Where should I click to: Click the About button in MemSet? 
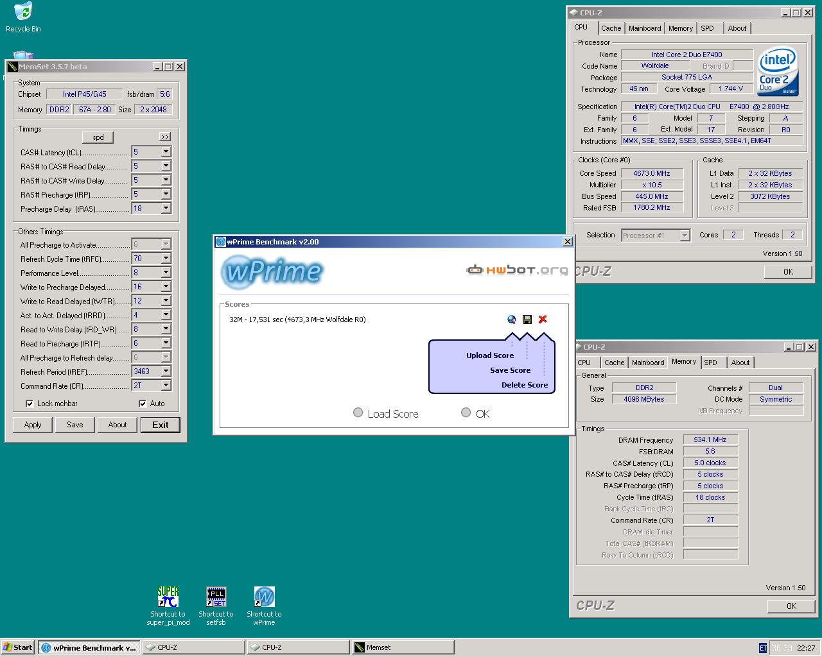coord(118,425)
